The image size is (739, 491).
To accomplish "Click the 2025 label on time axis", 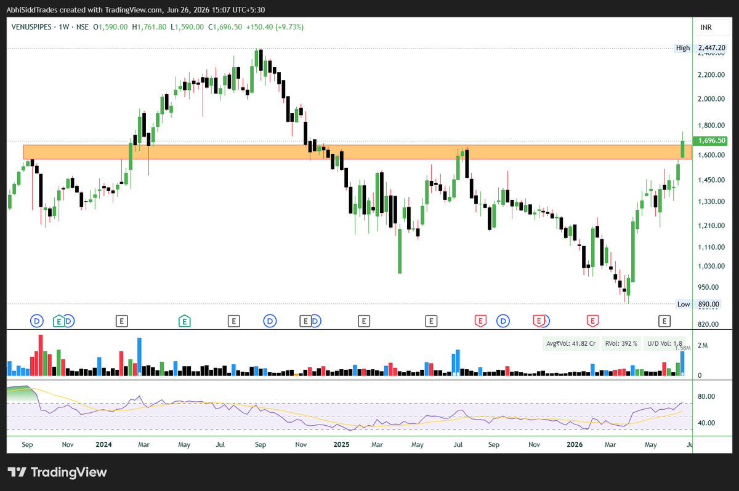I will coord(341,444).
